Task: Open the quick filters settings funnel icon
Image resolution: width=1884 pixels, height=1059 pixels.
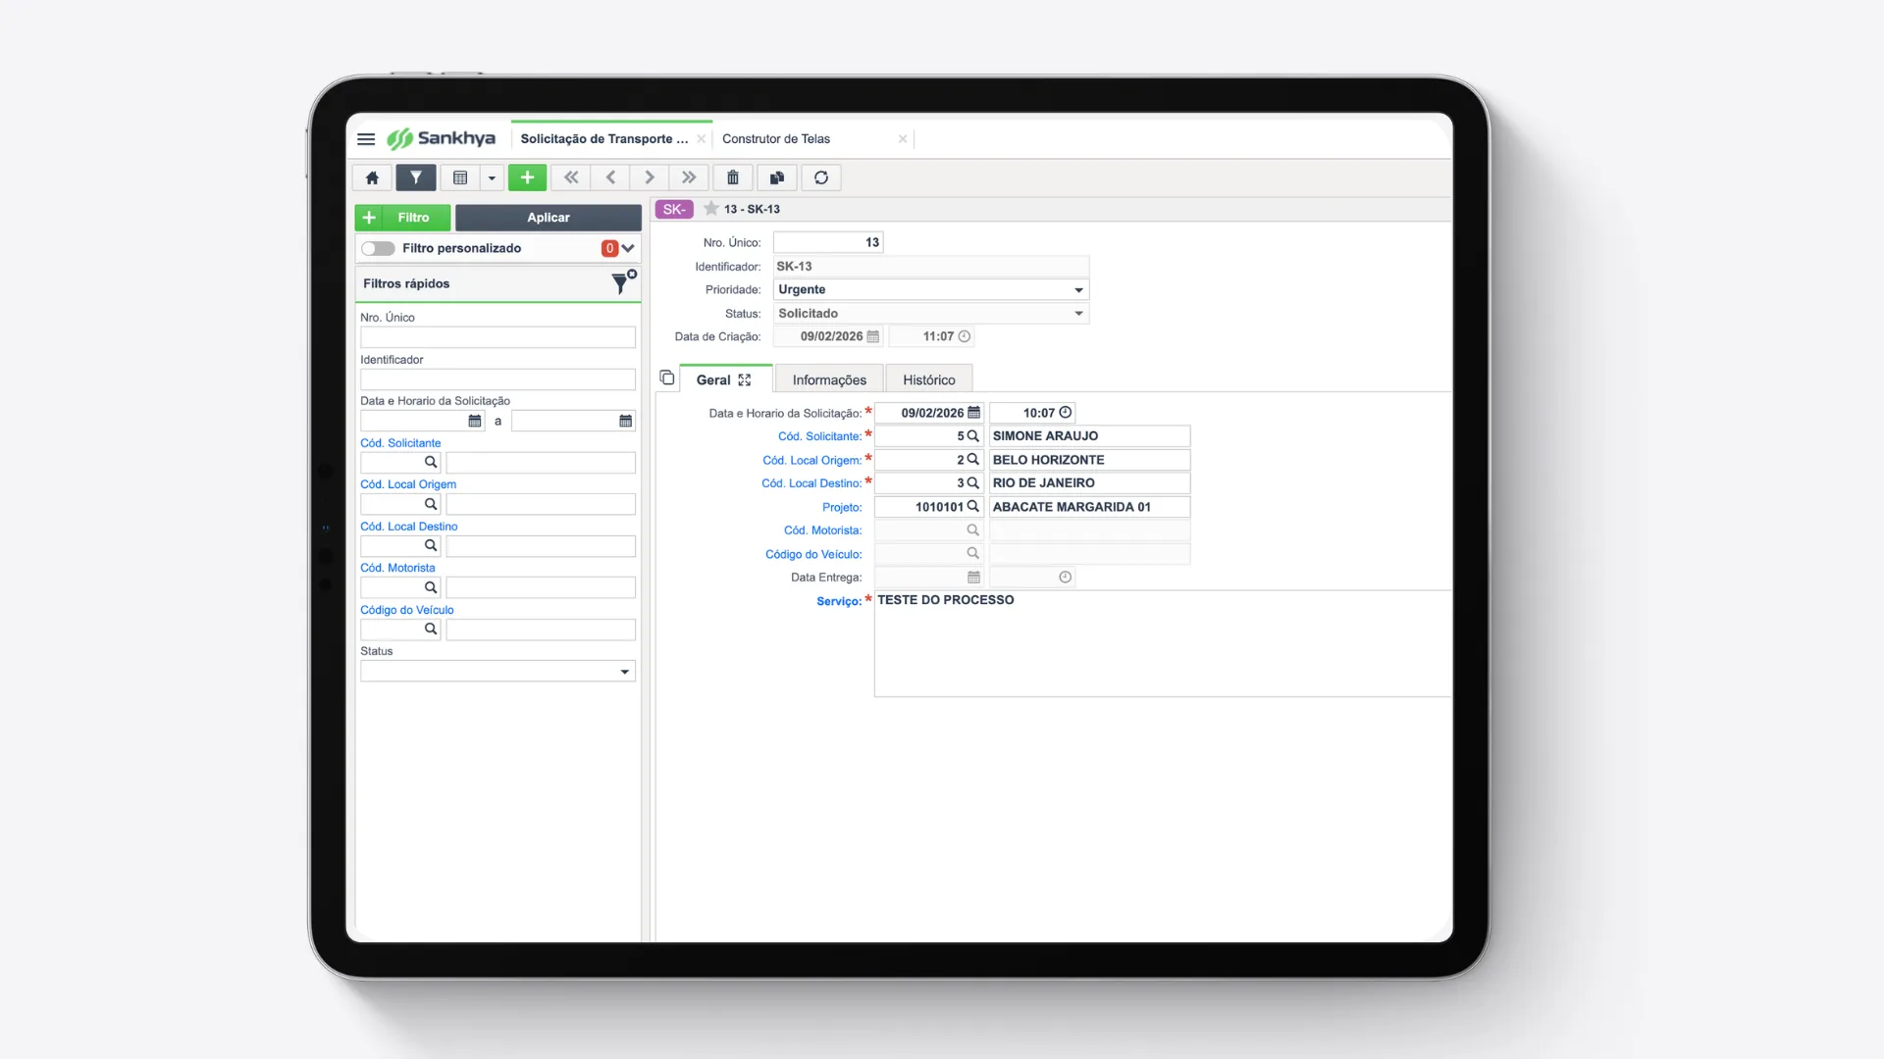Action: coord(624,282)
